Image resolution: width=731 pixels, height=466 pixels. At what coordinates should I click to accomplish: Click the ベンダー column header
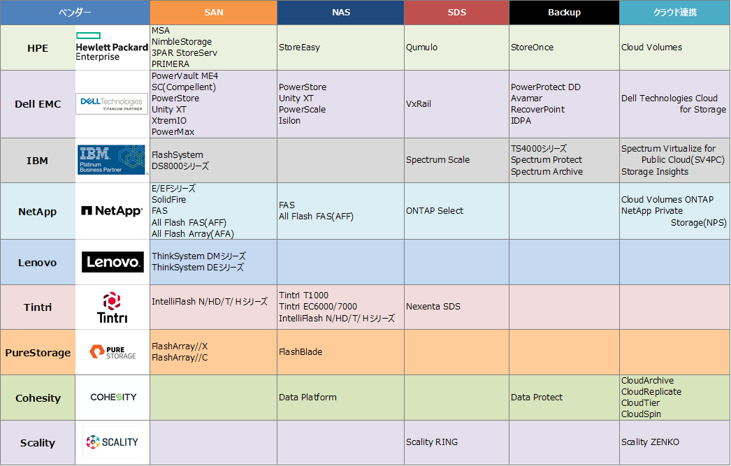click(75, 13)
